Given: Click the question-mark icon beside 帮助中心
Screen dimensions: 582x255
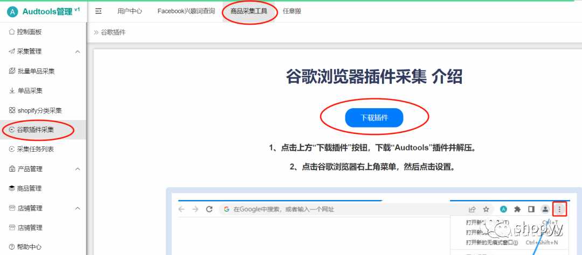Looking at the screenshot, I should (x=12, y=247).
